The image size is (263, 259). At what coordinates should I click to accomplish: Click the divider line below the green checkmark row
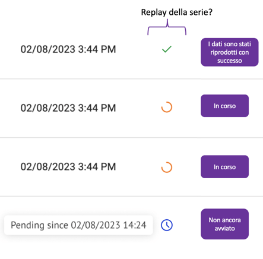click(x=131, y=79)
